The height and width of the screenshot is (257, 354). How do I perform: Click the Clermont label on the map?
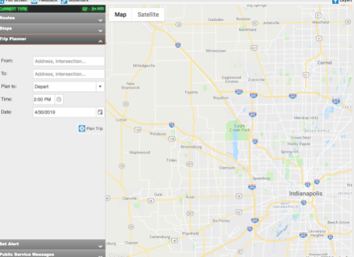click(x=227, y=167)
